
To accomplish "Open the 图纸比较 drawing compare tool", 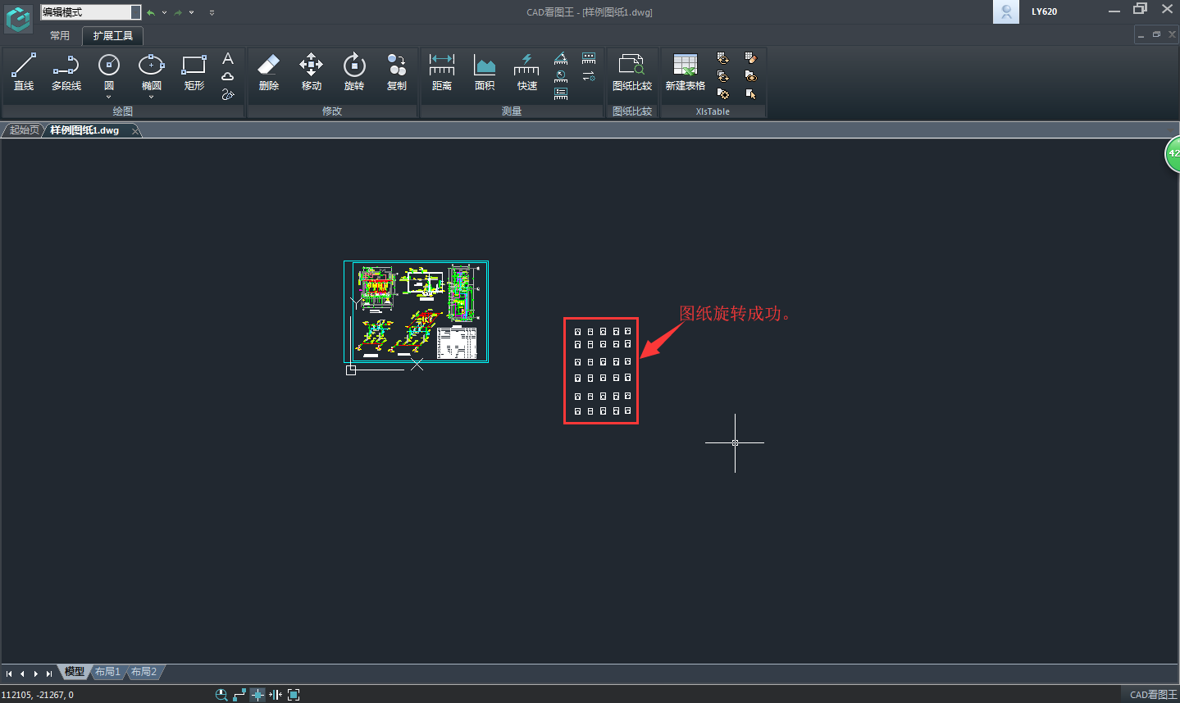I will tap(632, 71).
